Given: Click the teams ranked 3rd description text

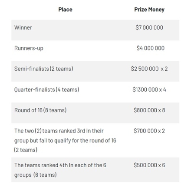Looking at the screenshot, I should [65, 140].
